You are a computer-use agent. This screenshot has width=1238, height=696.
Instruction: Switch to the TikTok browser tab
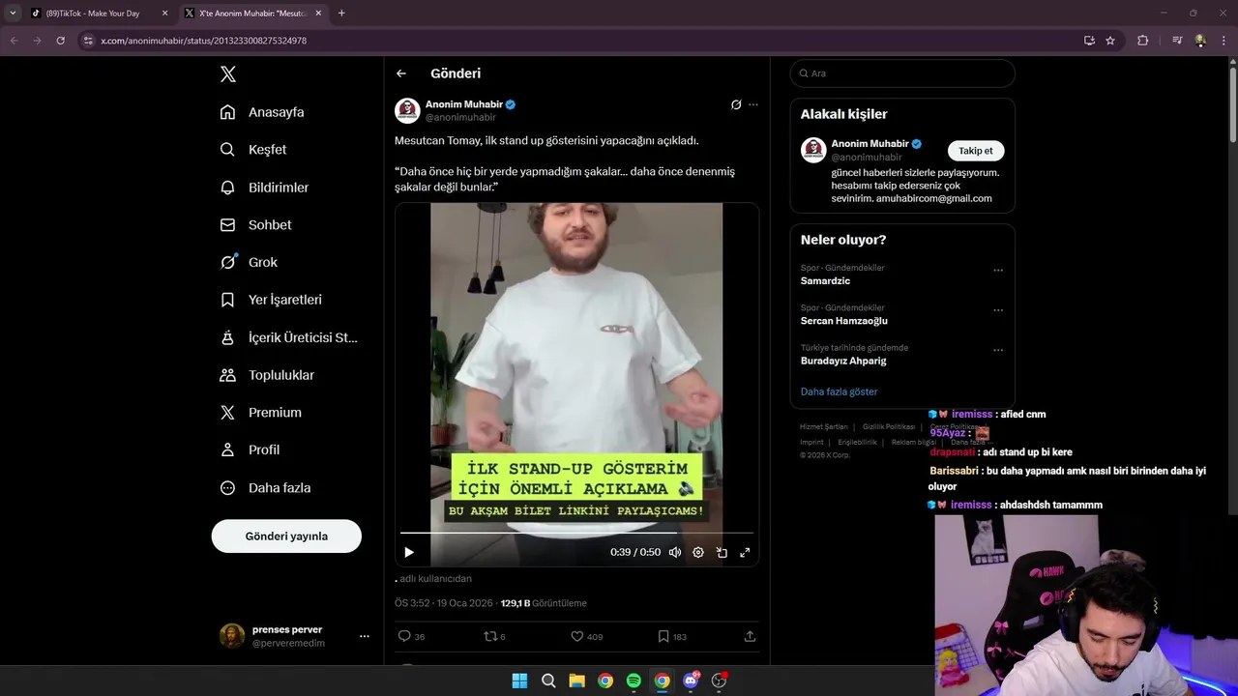click(92, 14)
